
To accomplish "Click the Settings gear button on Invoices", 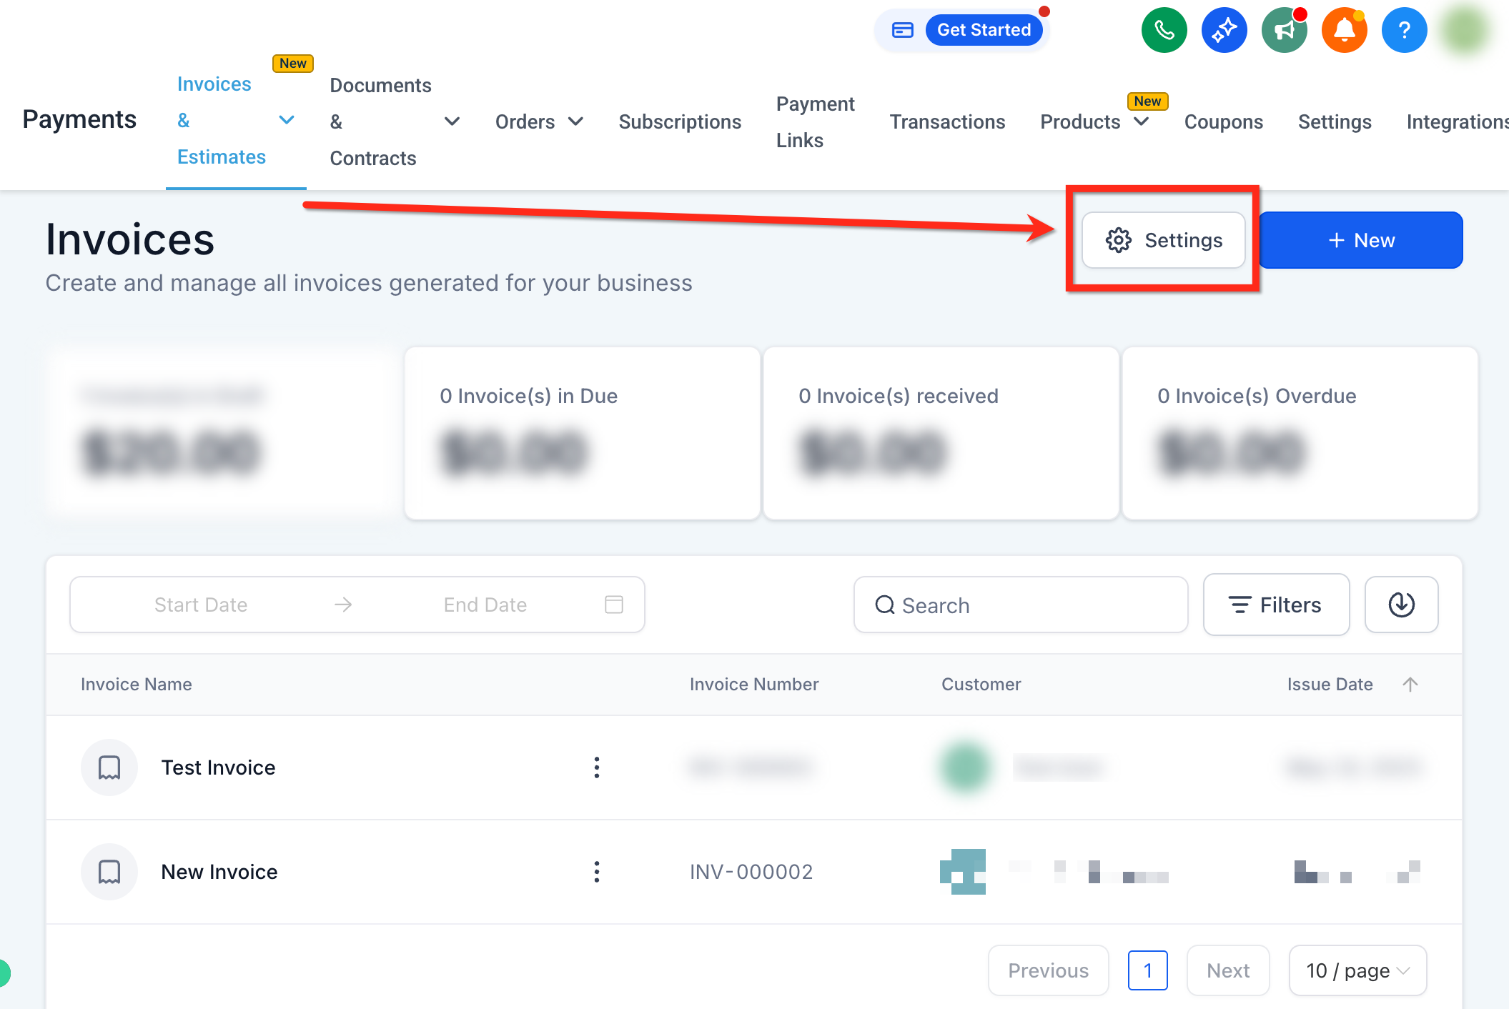I will pos(1163,240).
